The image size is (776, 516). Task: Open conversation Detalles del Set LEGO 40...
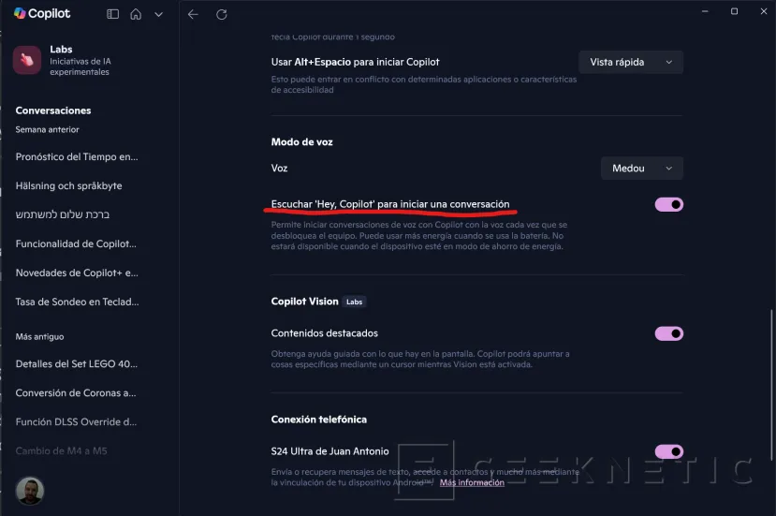coord(77,364)
